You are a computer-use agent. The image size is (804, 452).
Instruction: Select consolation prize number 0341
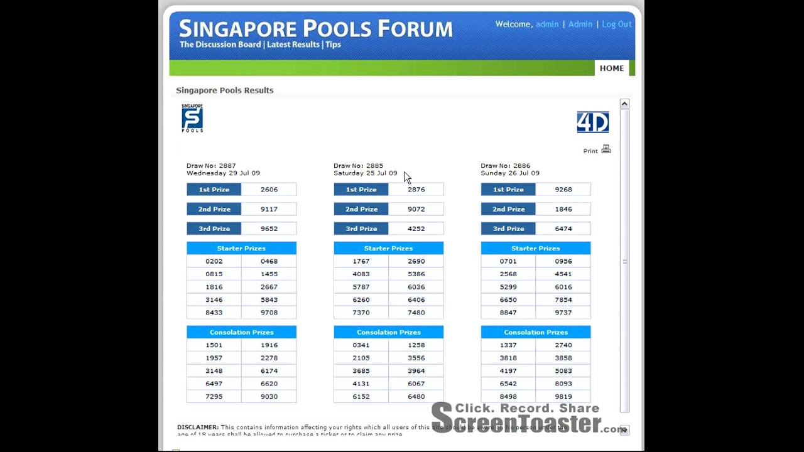[361, 345]
